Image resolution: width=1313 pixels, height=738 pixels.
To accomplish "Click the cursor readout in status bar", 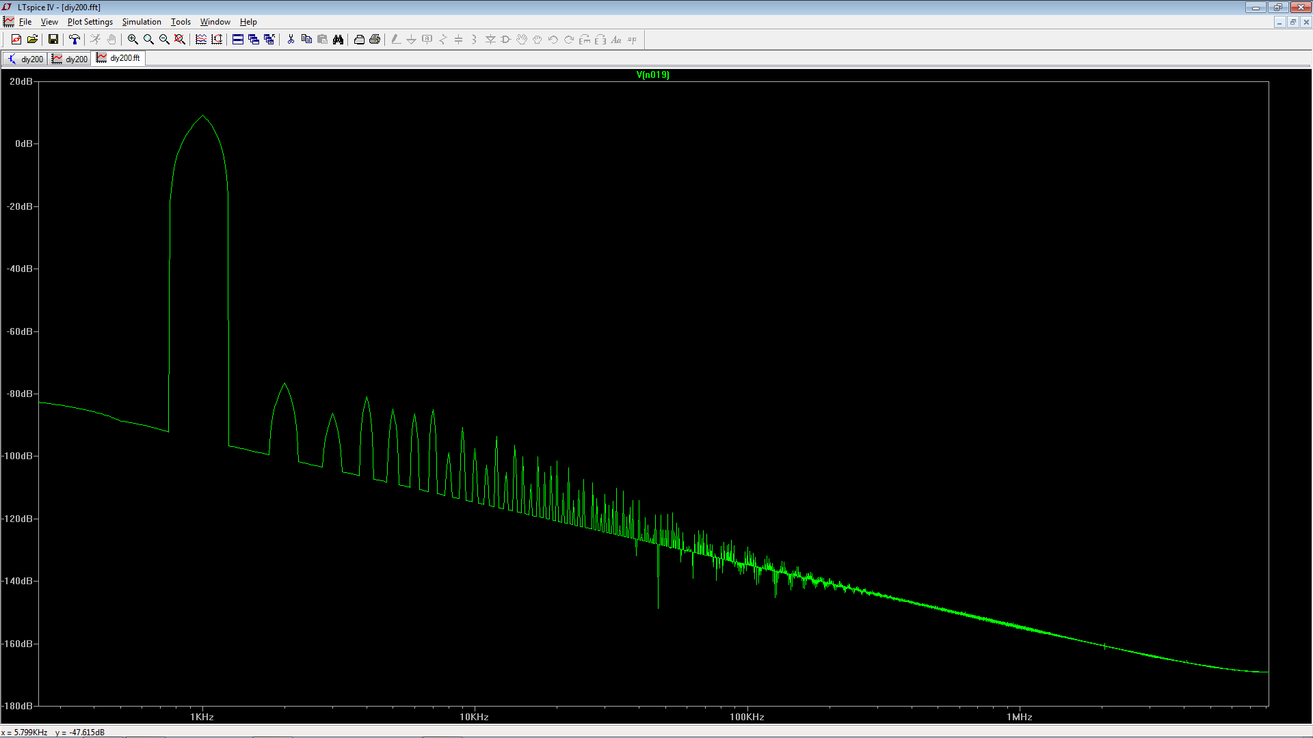I will tap(53, 733).
